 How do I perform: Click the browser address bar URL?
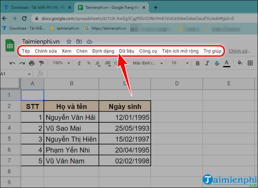point(138,18)
